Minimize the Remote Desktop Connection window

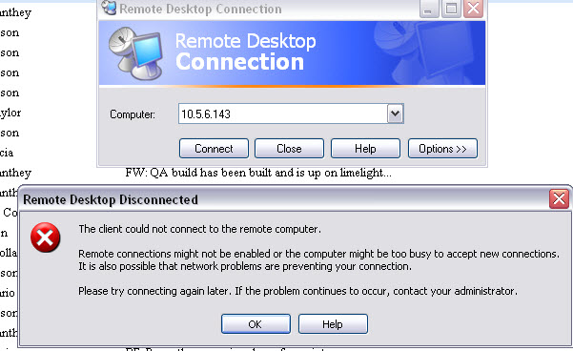pyautogui.click(x=429, y=8)
